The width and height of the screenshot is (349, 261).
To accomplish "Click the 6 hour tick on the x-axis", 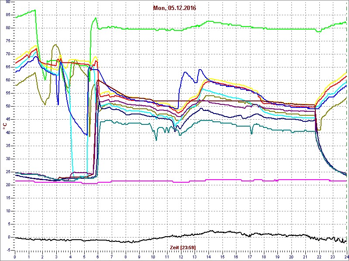I will 98,257.
